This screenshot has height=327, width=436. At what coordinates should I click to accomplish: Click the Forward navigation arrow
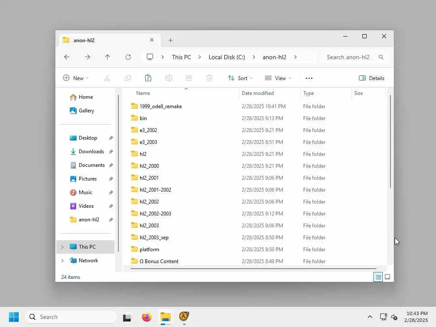(x=87, y=57)
